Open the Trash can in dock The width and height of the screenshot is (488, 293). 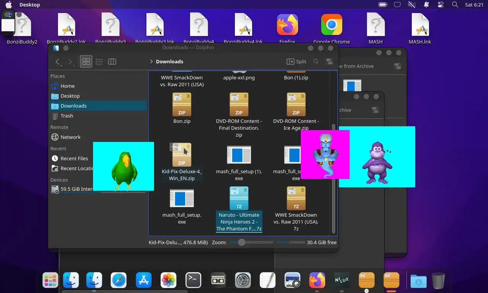(438, 280)
